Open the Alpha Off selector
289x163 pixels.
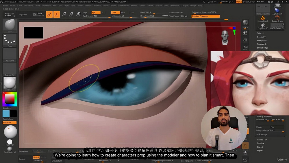pos(10,55)
